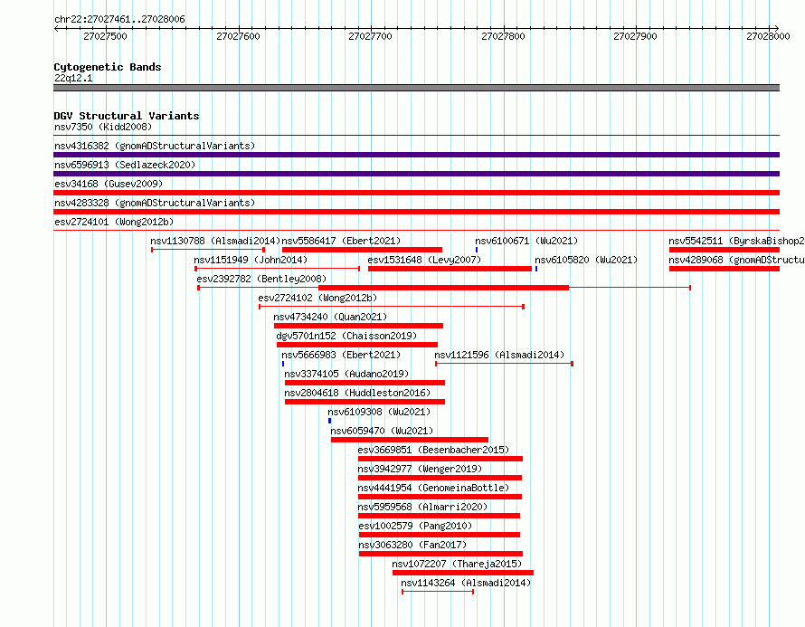The width and height of the screenshot is (805, 627).
Task: Click the esv2724101 (Wong2012b) label
Action: (114, 222)
